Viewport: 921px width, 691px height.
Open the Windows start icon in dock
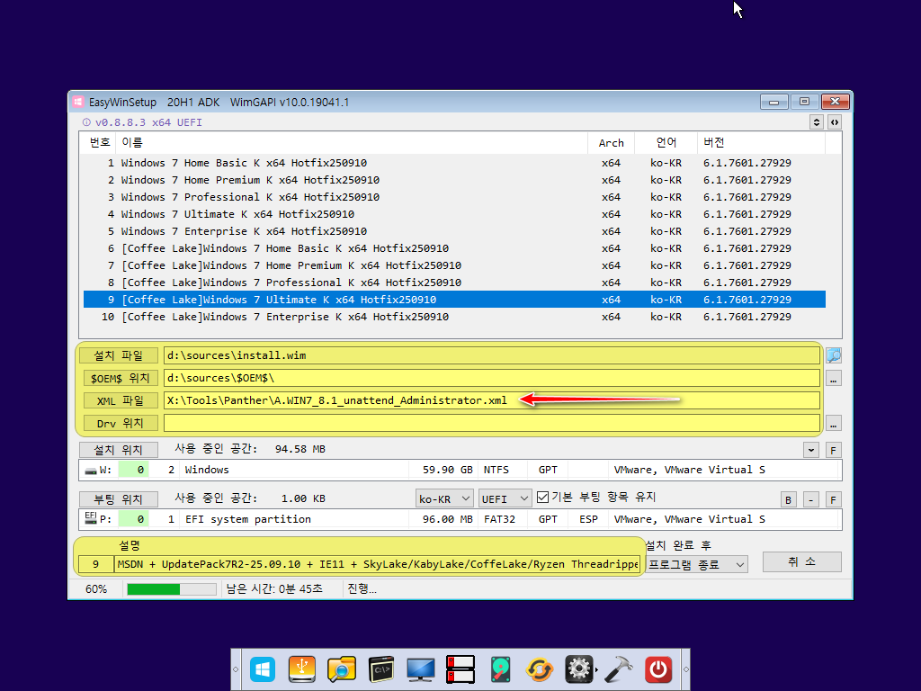pos(262,669)
